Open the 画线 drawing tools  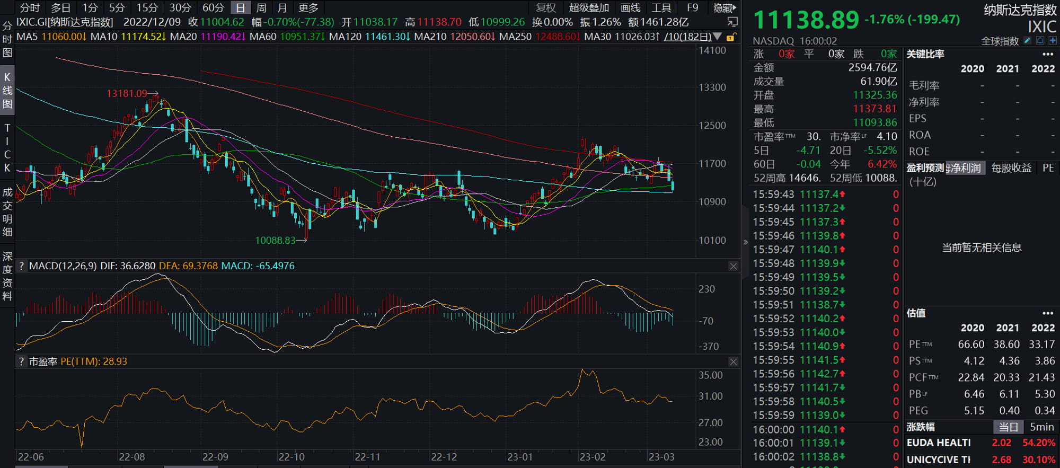click(631, 7)
